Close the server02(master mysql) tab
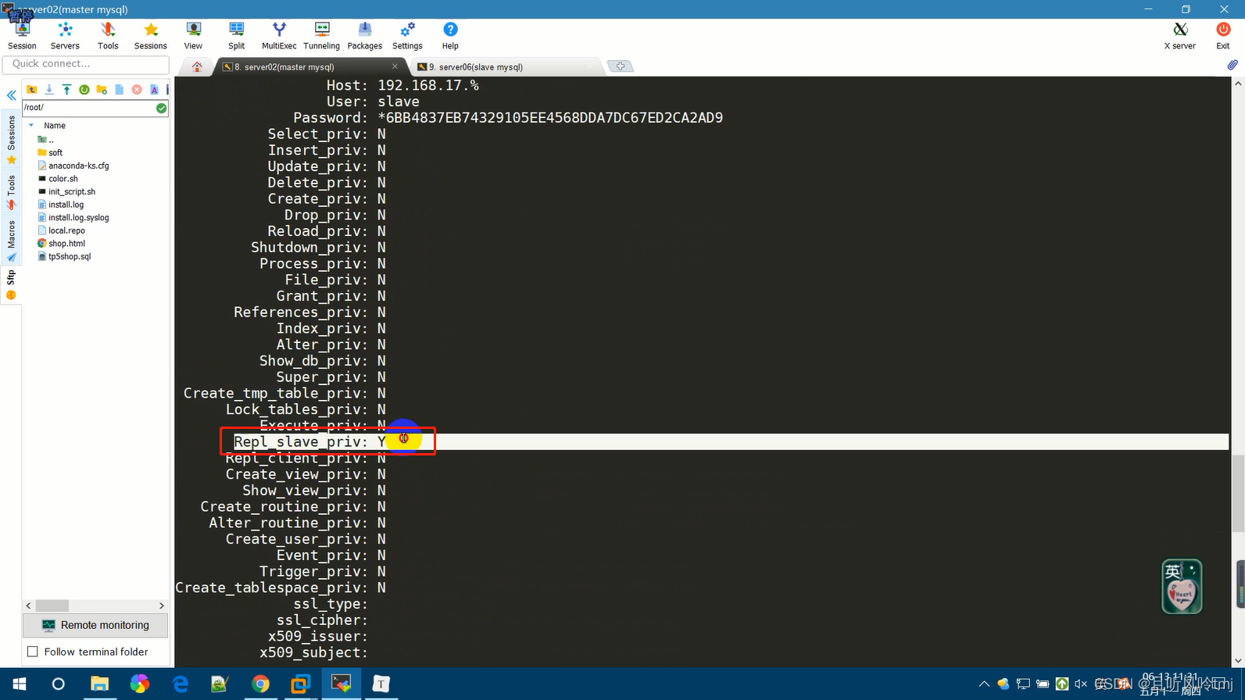The image size is (1245, 700). point(395,66)
